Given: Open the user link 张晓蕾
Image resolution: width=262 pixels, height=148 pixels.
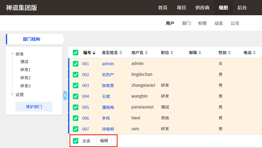Looking at the screenshot, I should pyautogui.click(x=108, y=86).
